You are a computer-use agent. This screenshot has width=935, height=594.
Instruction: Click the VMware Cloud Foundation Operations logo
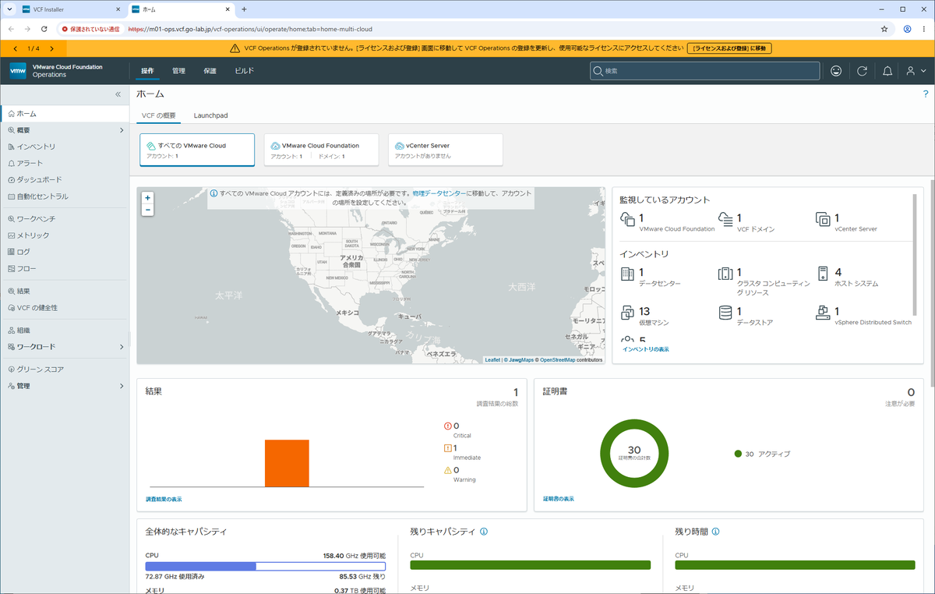(56, 71)
